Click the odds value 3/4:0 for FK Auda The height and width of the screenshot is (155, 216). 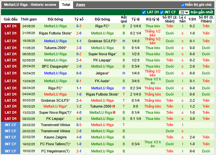135,81
